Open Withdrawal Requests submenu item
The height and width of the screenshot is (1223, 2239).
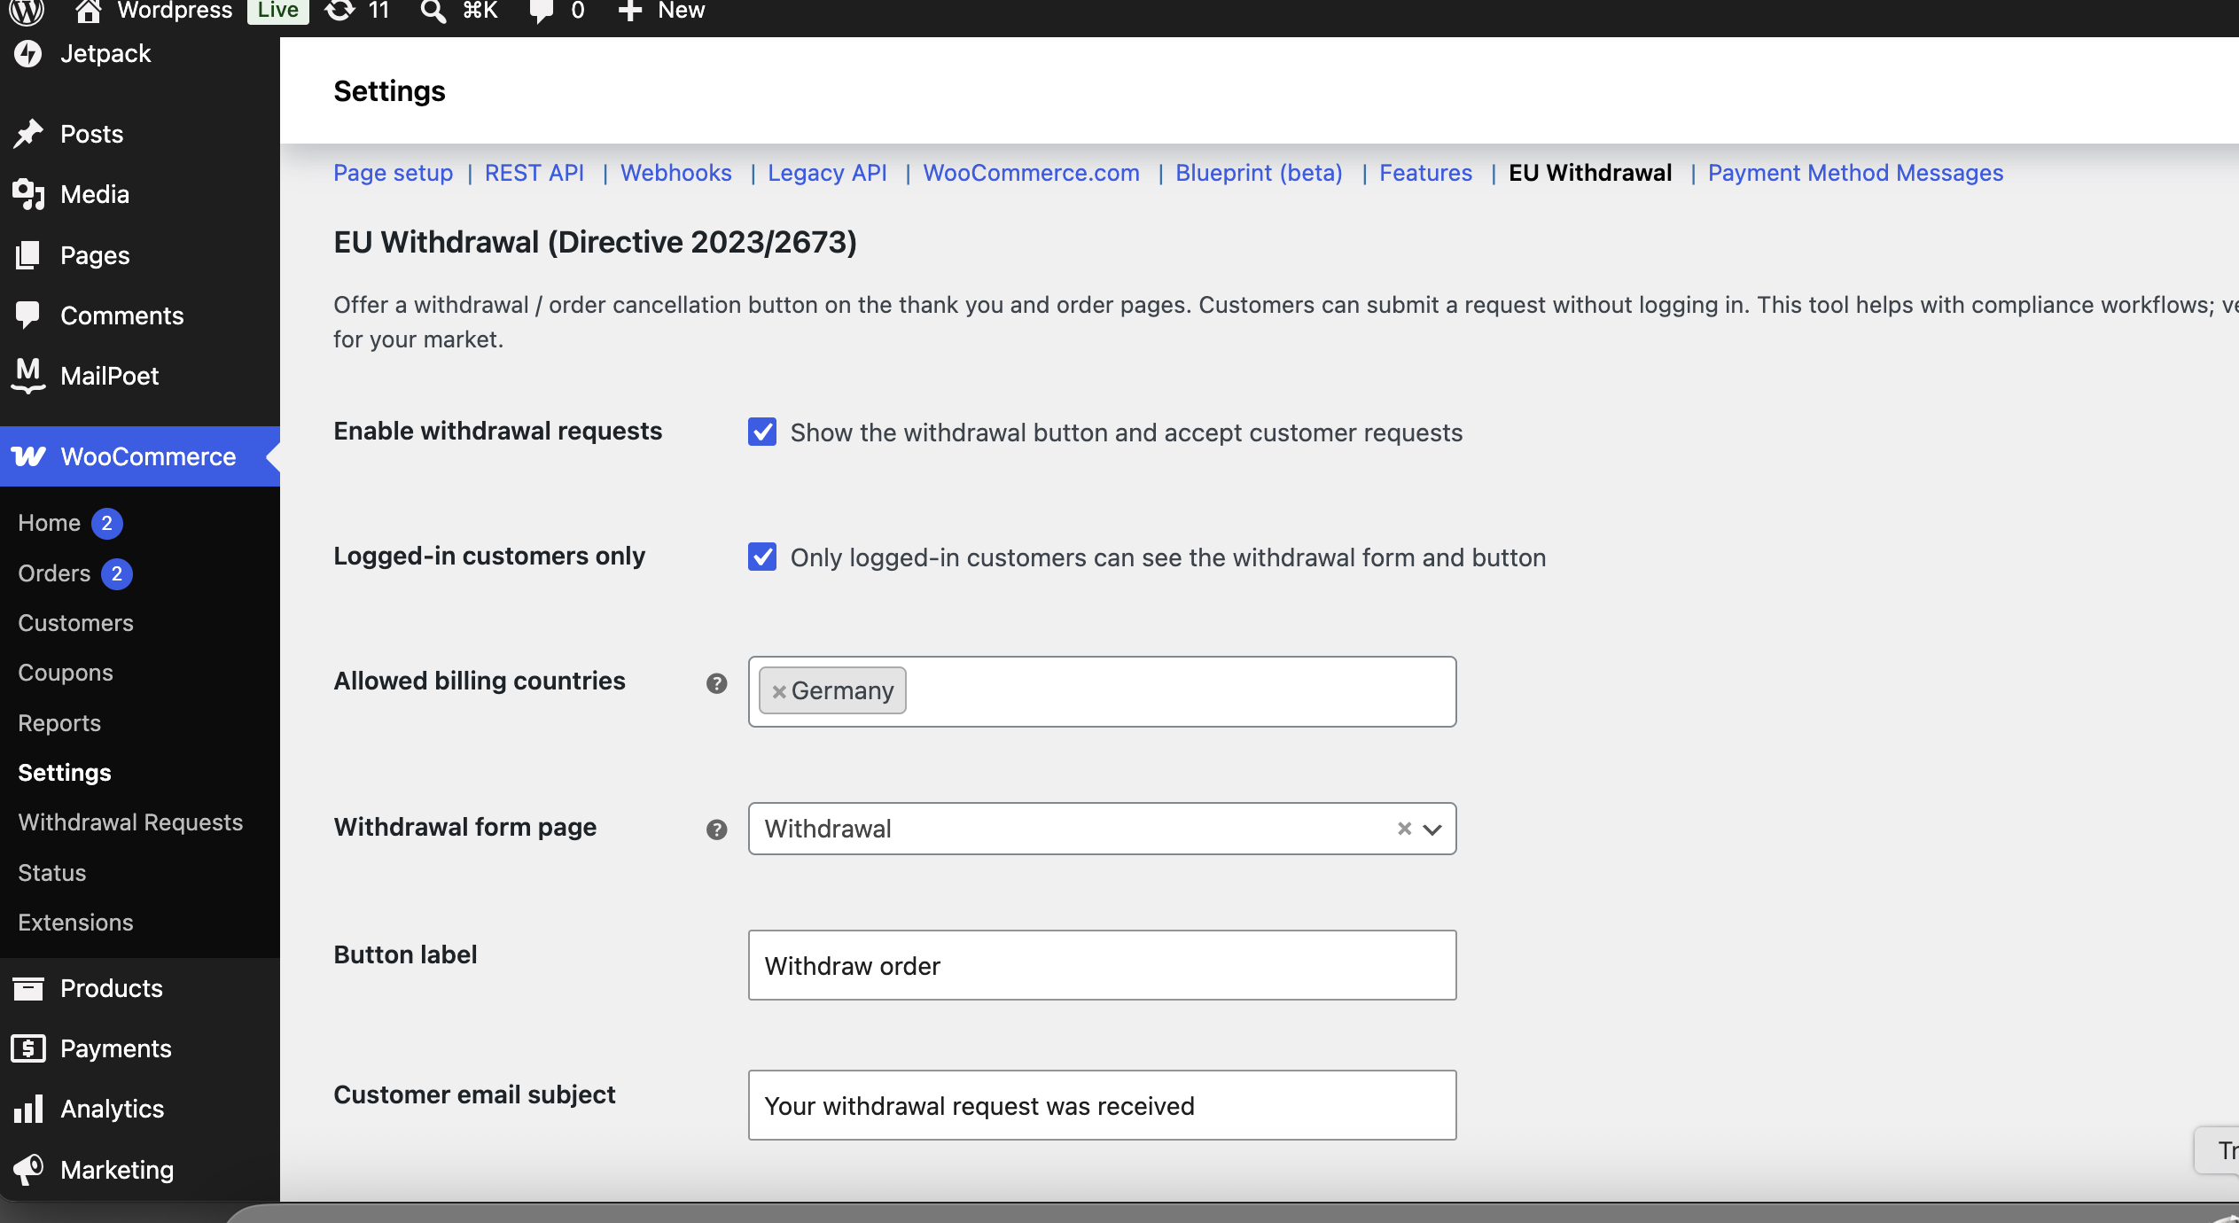pyautogui.click(x=130, y=822)
